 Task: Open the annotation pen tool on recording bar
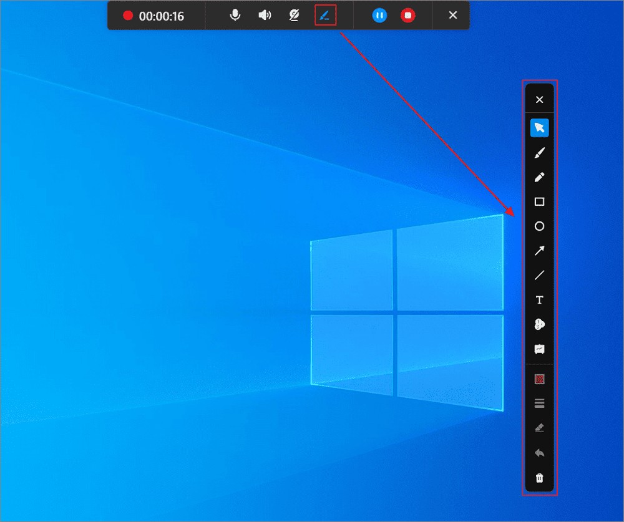[325, 15]
